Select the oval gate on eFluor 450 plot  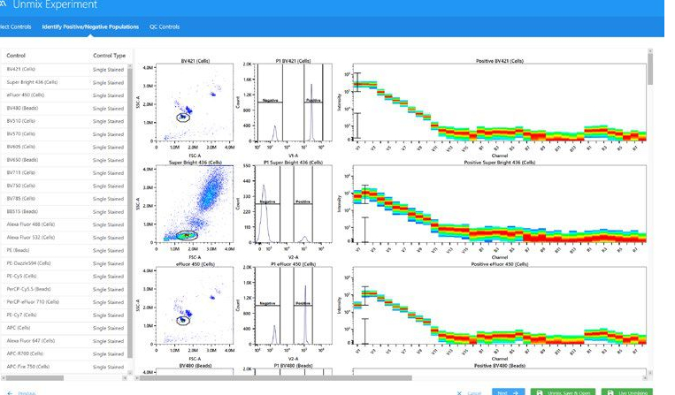point(183,320)
